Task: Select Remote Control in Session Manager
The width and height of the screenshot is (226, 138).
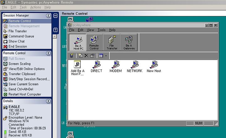Action: coord(27,21)
